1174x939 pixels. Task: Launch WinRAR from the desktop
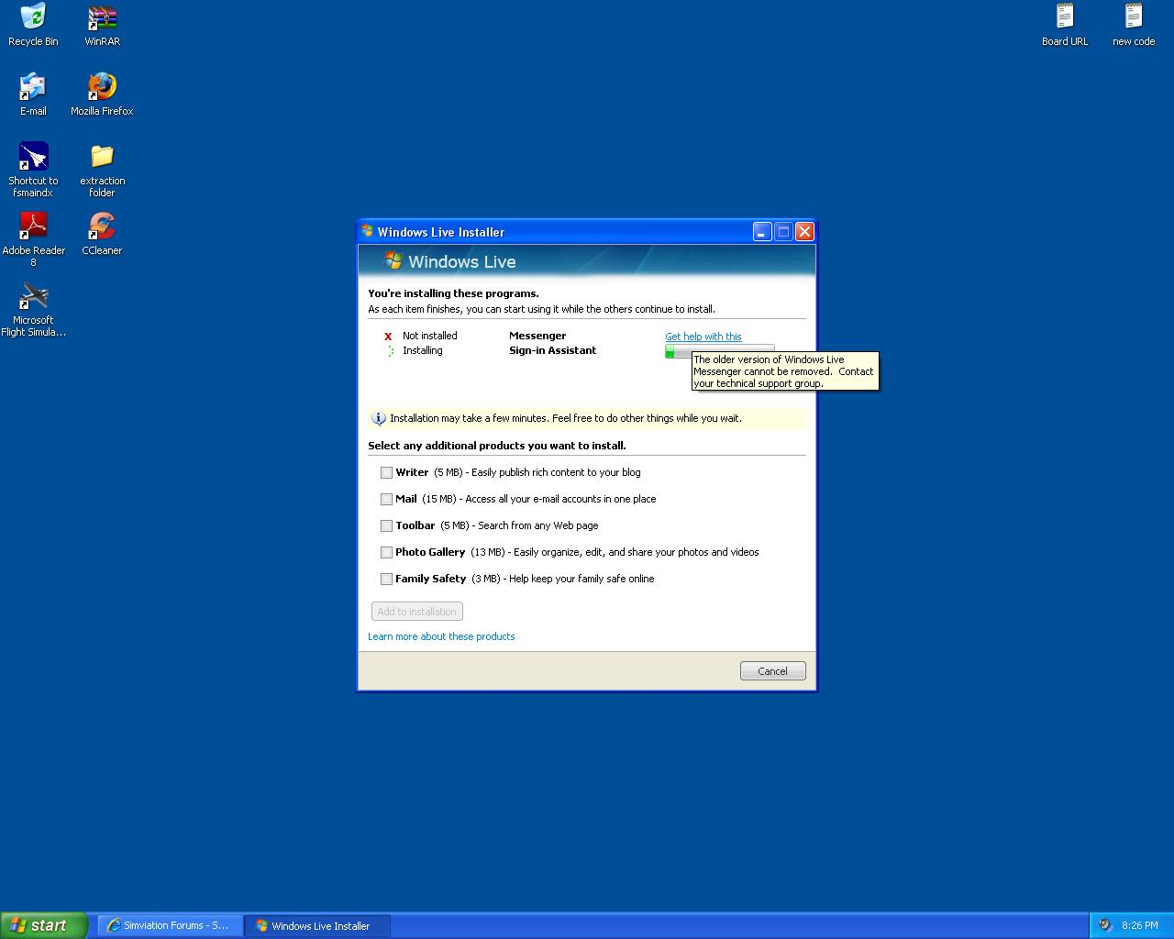tap(102, 17)
